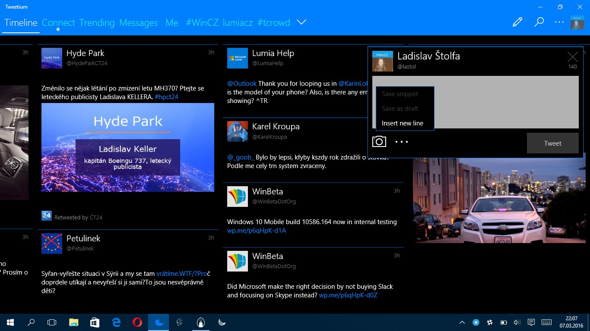
Task: Open the Telegram icon in the system tray
Action: pyautogui.click(x=476, y=322)
